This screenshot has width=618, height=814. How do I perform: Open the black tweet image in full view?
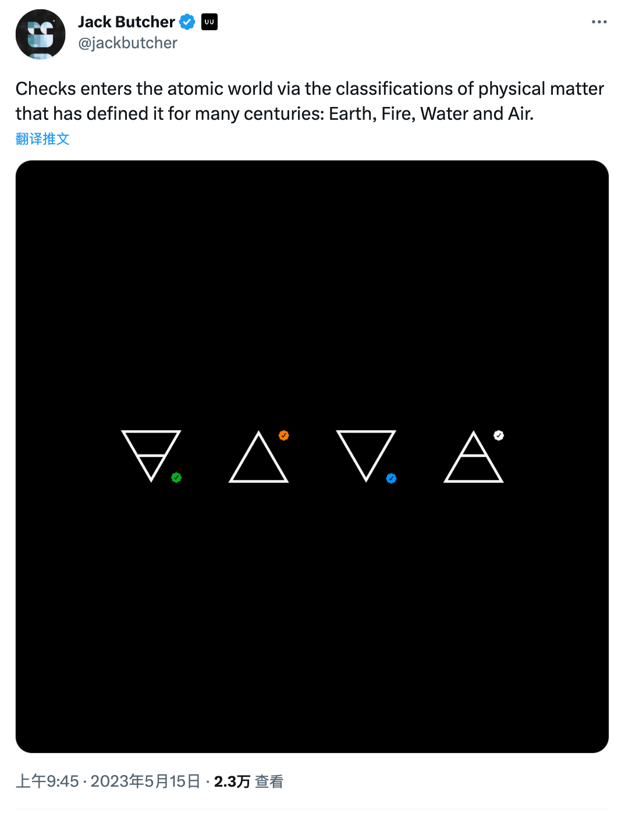pyautogui.click(x=312, y=456)
